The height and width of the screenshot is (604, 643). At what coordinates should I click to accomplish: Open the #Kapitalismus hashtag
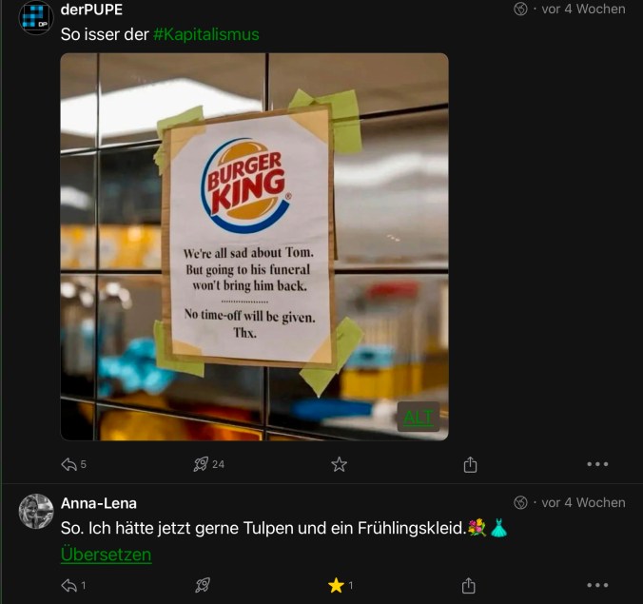(205, 34)
